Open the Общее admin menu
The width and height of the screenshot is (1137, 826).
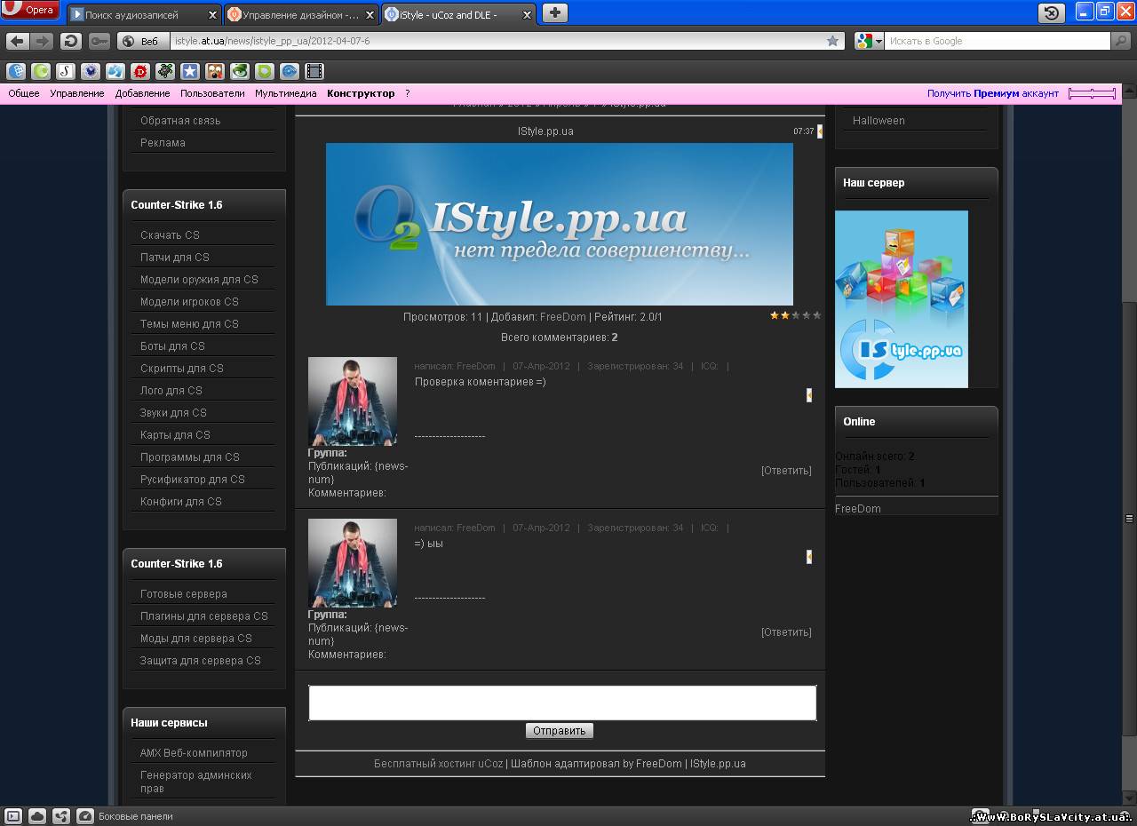(24, 93)
